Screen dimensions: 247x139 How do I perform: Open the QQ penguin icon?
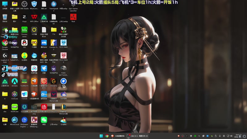point(24,43)
